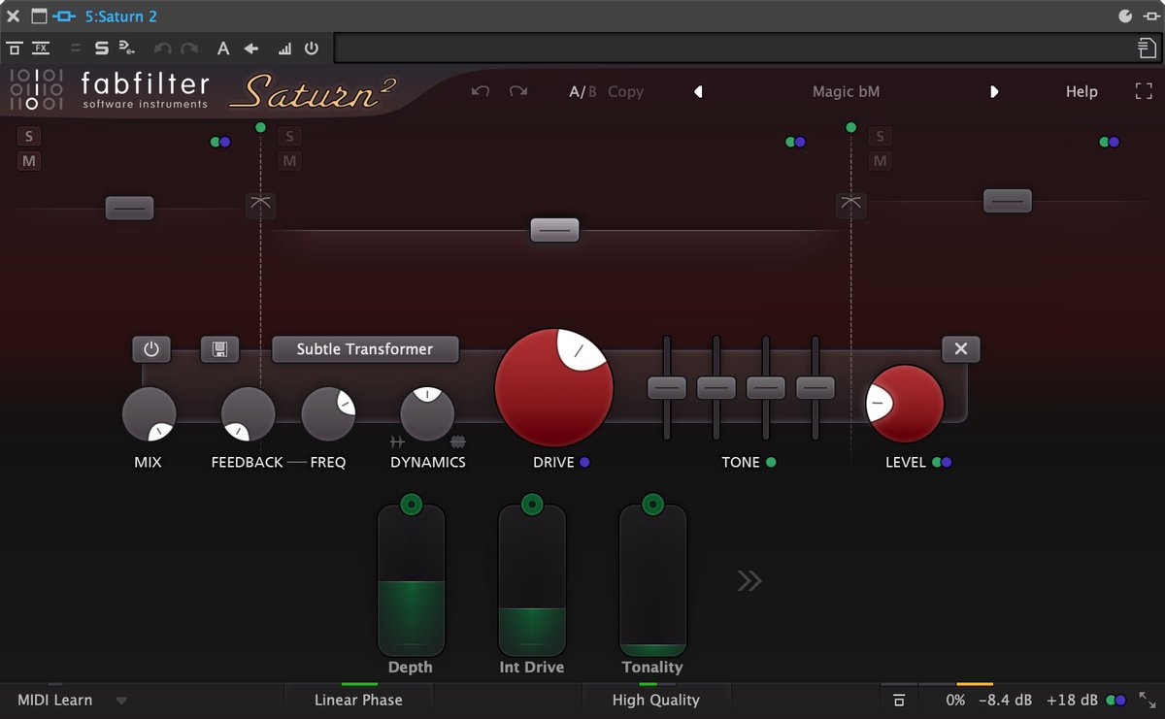Click the output modulation dots in bottom bar
This screenshot has height=719, width=1165.
click(1115, 700)
